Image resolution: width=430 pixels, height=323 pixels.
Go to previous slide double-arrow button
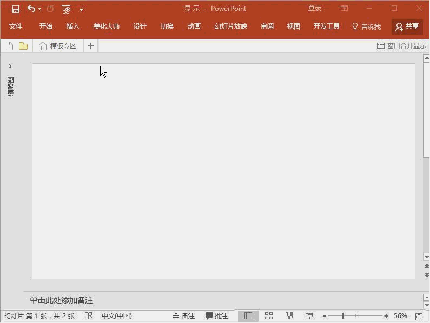coord(427,266)
